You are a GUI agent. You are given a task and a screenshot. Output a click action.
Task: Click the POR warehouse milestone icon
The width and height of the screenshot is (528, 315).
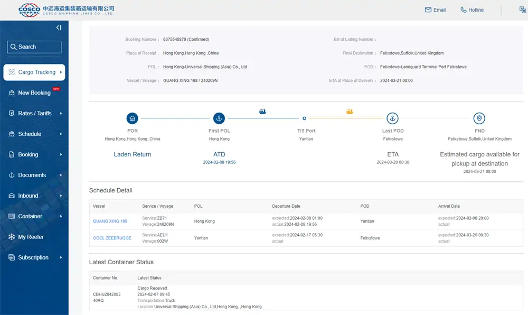(133, 118)
